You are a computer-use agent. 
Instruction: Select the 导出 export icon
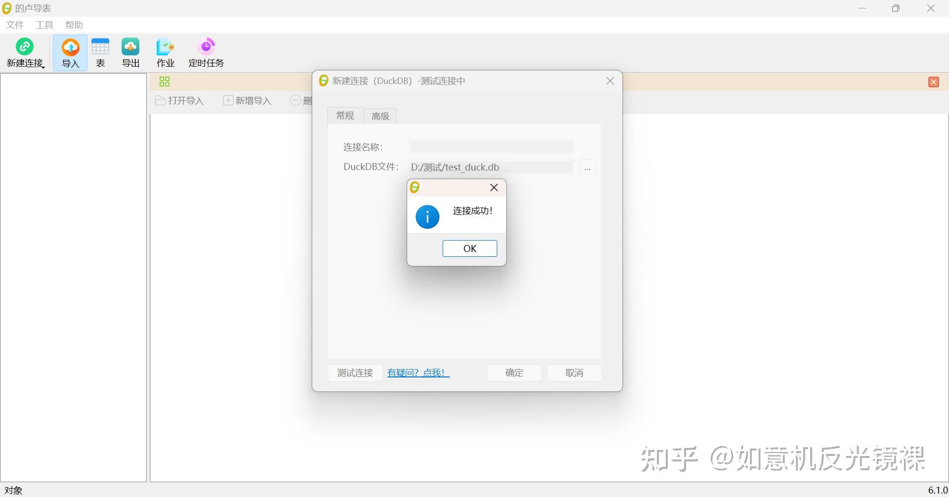[130, 52]
